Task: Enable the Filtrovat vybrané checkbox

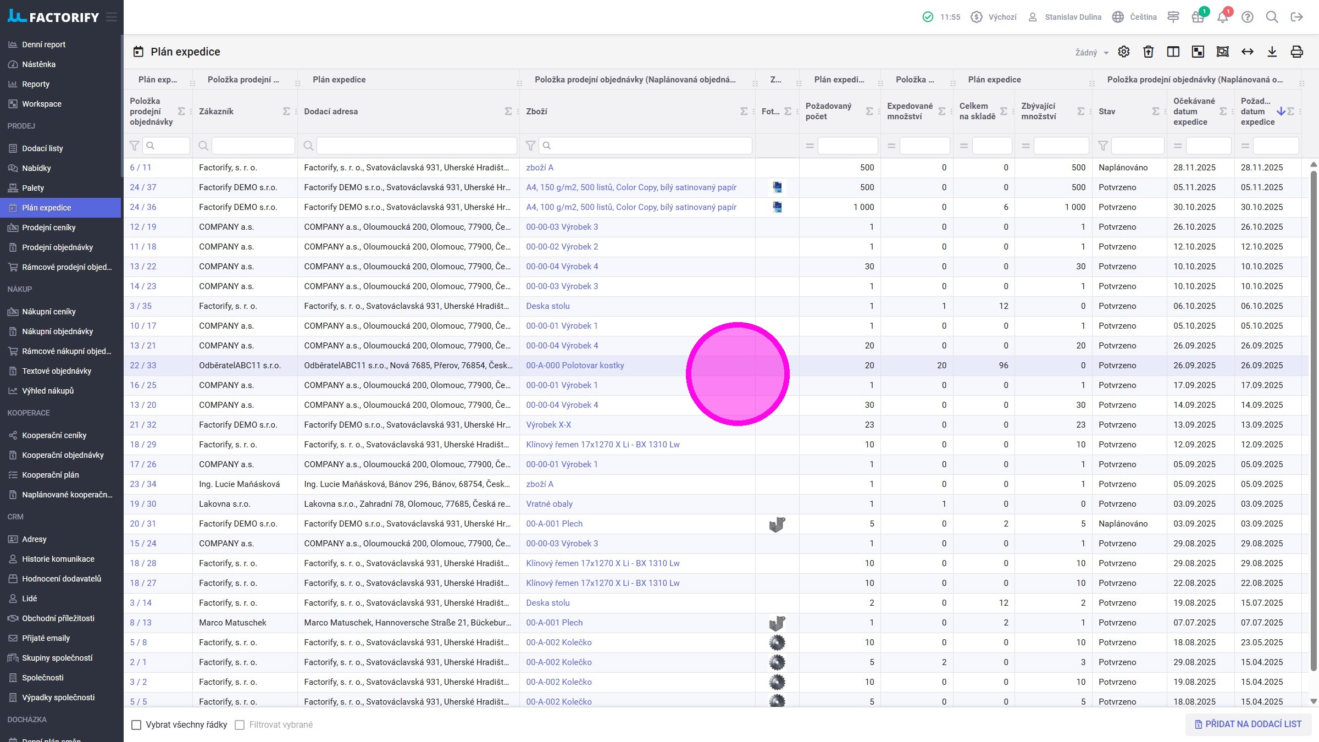Action: click(240, 725)
